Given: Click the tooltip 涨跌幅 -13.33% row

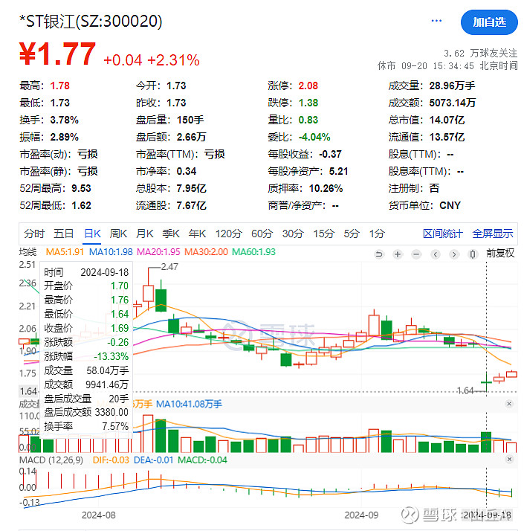Looking at the screenshot, I should click(x=86, y=356).
